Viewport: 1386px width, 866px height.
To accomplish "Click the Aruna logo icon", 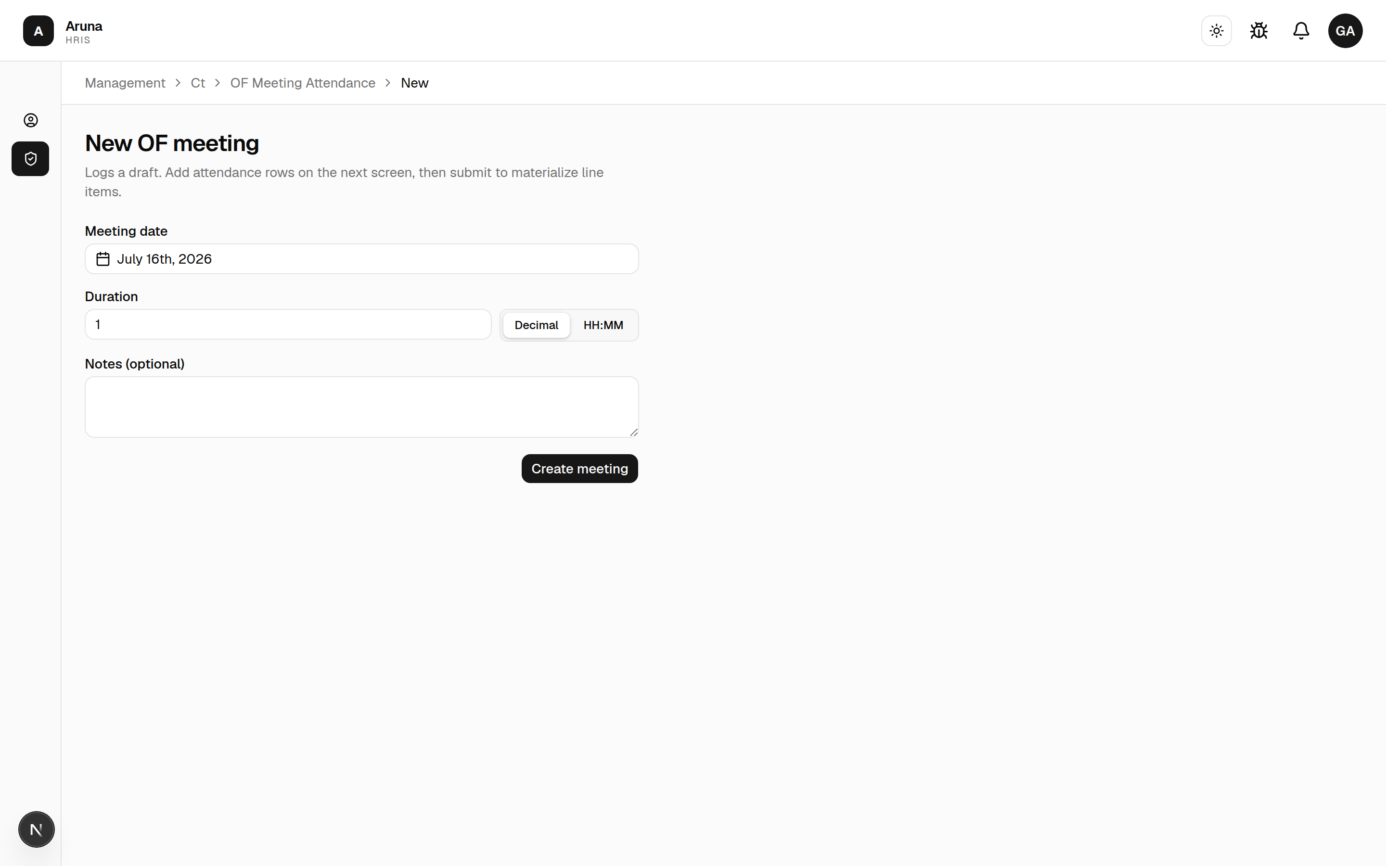I will click(x=38, y=31).
